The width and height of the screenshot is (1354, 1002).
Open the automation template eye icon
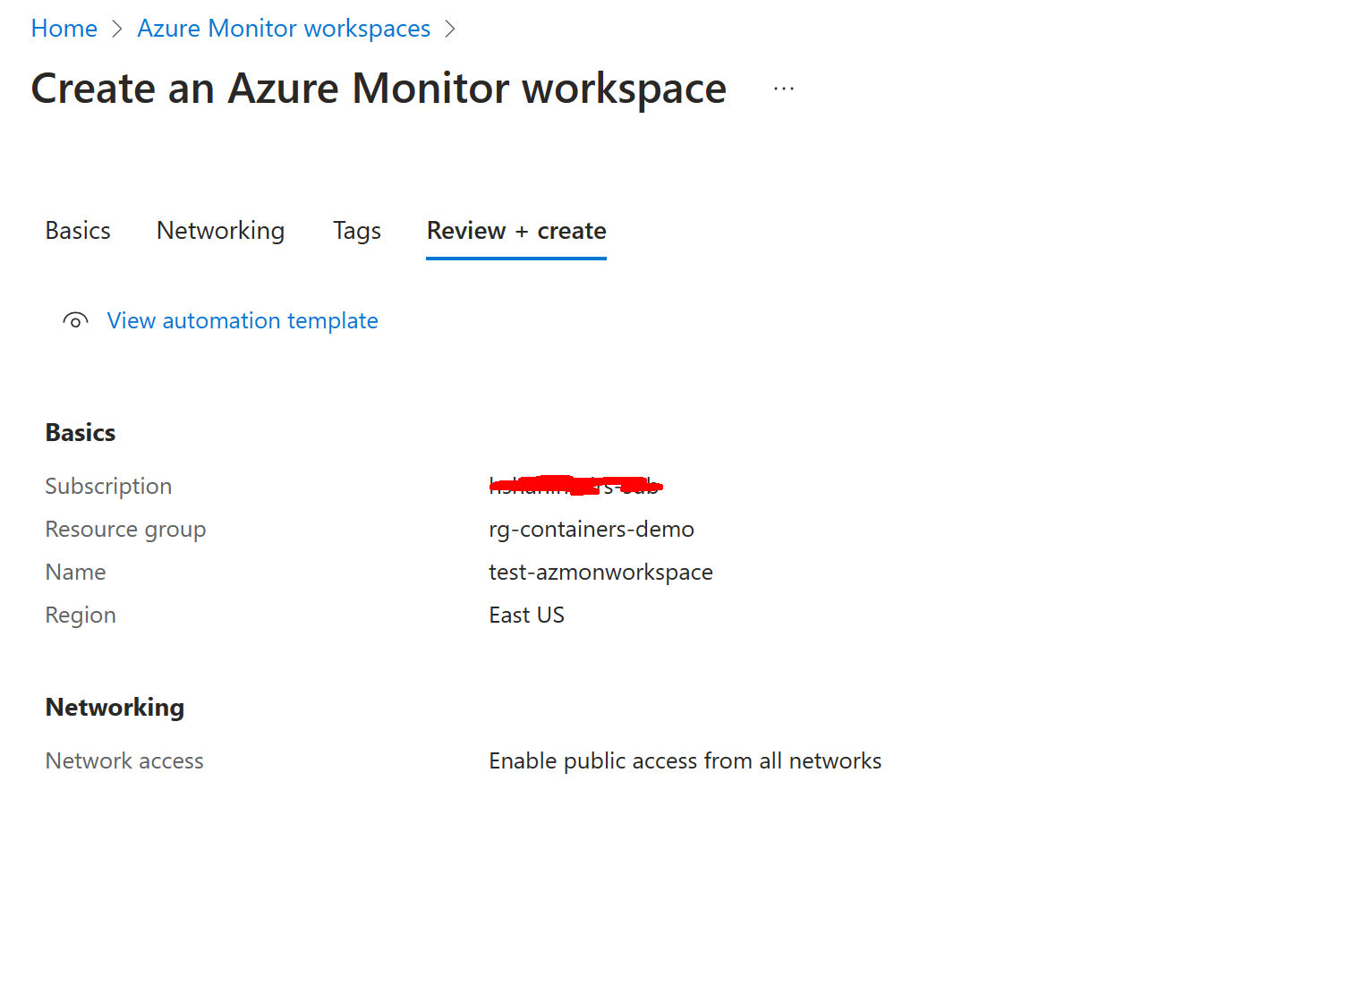coord(75,320)
